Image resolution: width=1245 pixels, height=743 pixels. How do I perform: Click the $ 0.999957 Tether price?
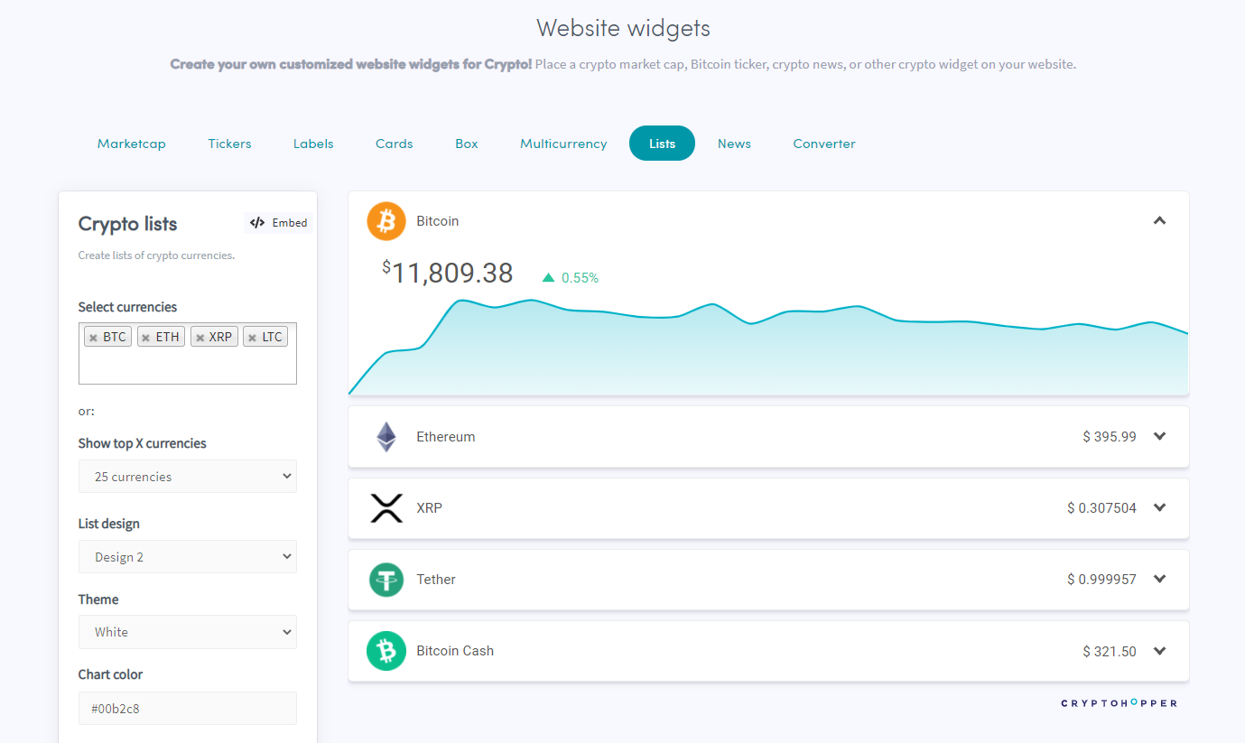[x=1101, y=580]
